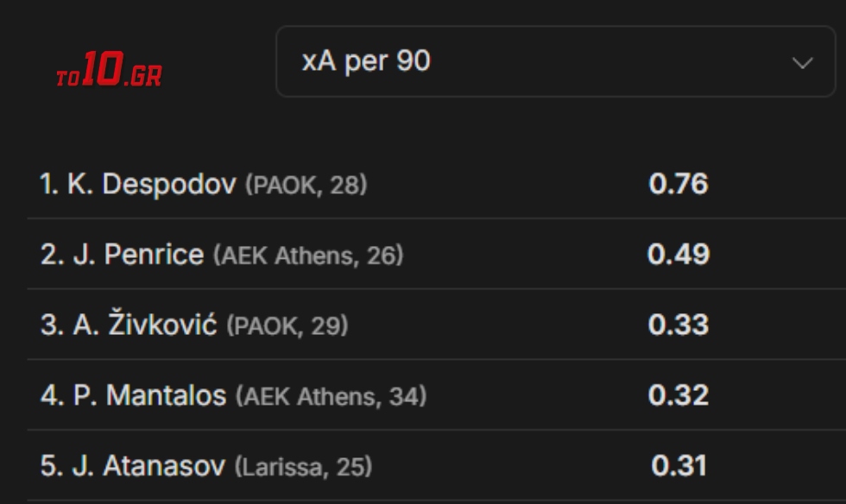Select the 0.32 value for Mantalos
The height and width of the screenshot is (504, 846).
coord(678,396)
